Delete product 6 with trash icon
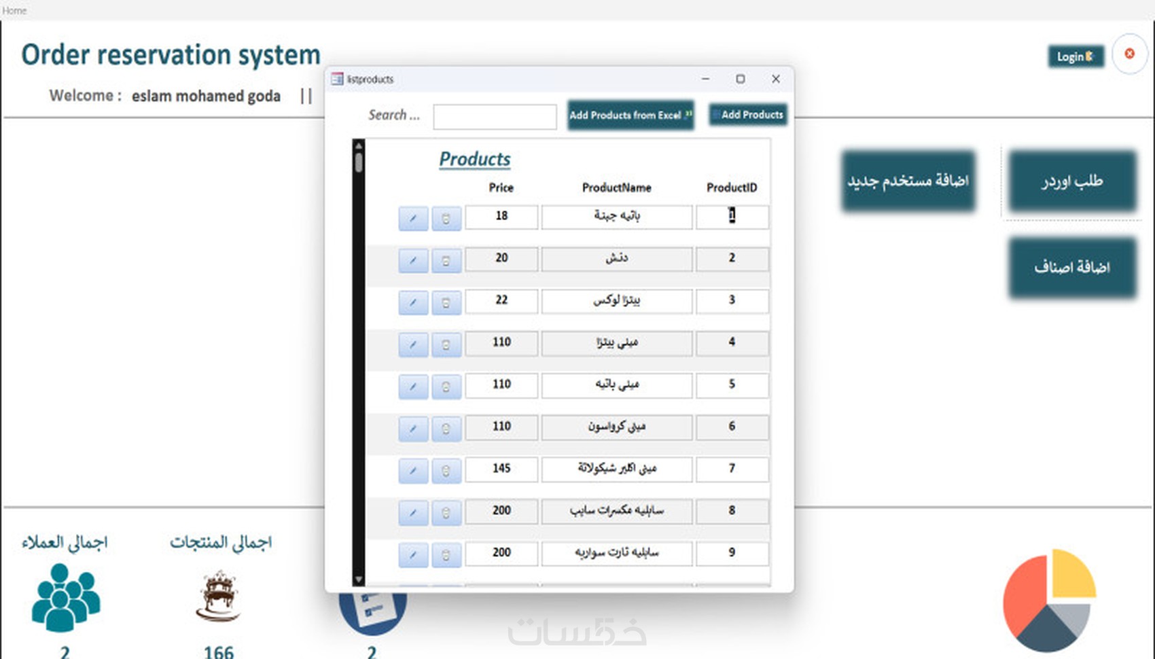Image resolution: width=1155 pixels, height=659 pixels. [446, 429]
